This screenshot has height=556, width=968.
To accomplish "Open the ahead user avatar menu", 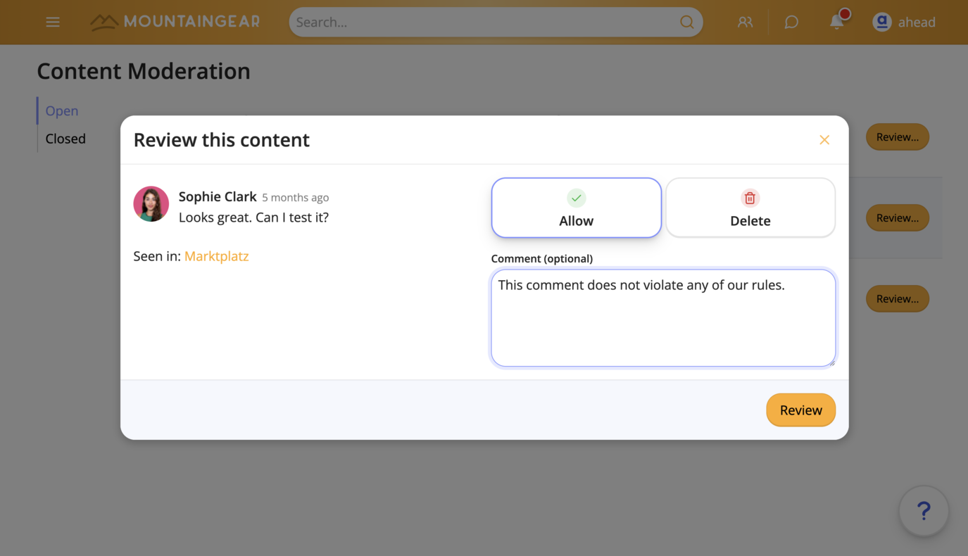I will [x=882, y=23].
